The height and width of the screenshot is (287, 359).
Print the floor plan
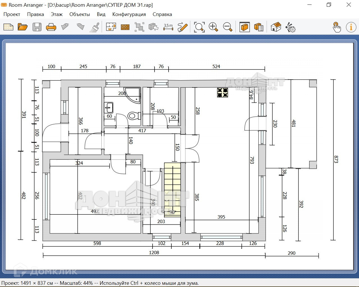pos(51,27)
